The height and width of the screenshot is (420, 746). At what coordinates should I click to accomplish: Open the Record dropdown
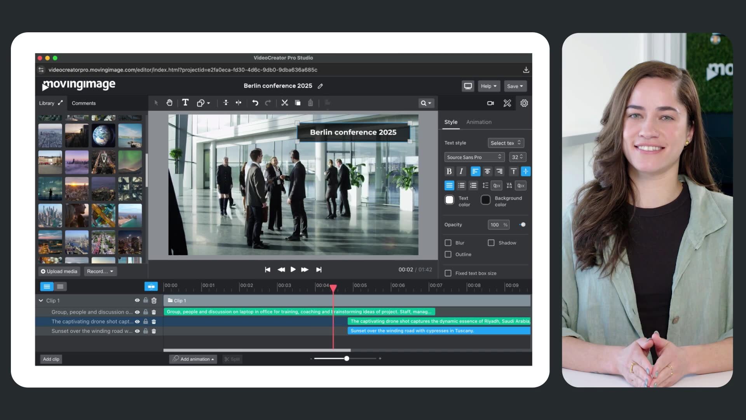[100, 271]
